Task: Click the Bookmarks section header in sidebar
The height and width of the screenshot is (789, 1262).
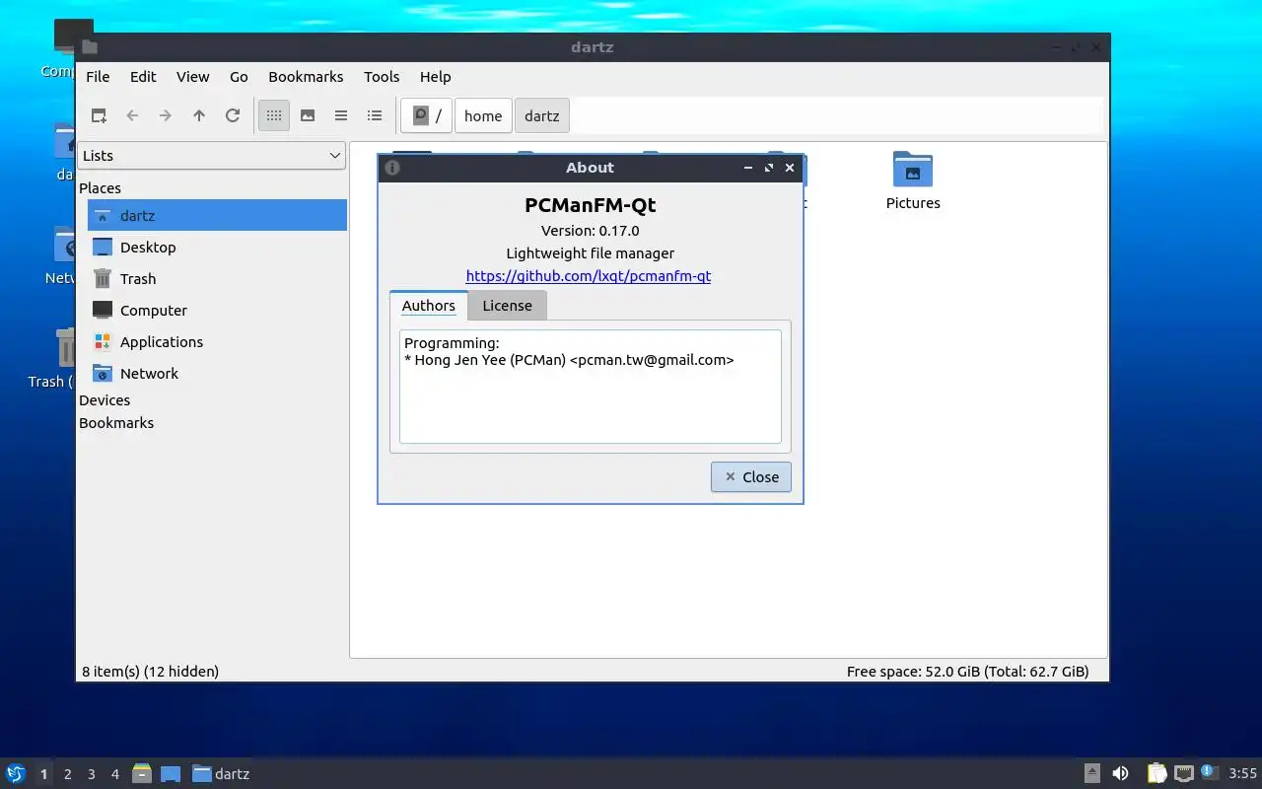Action: pyautogui.click(x=116, y=423)
